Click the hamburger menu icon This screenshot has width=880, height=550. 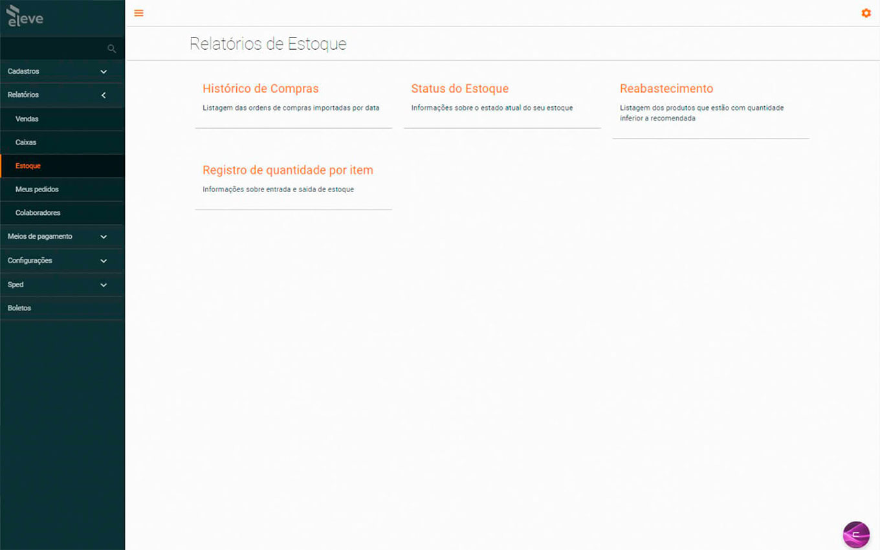coord(138,13)
